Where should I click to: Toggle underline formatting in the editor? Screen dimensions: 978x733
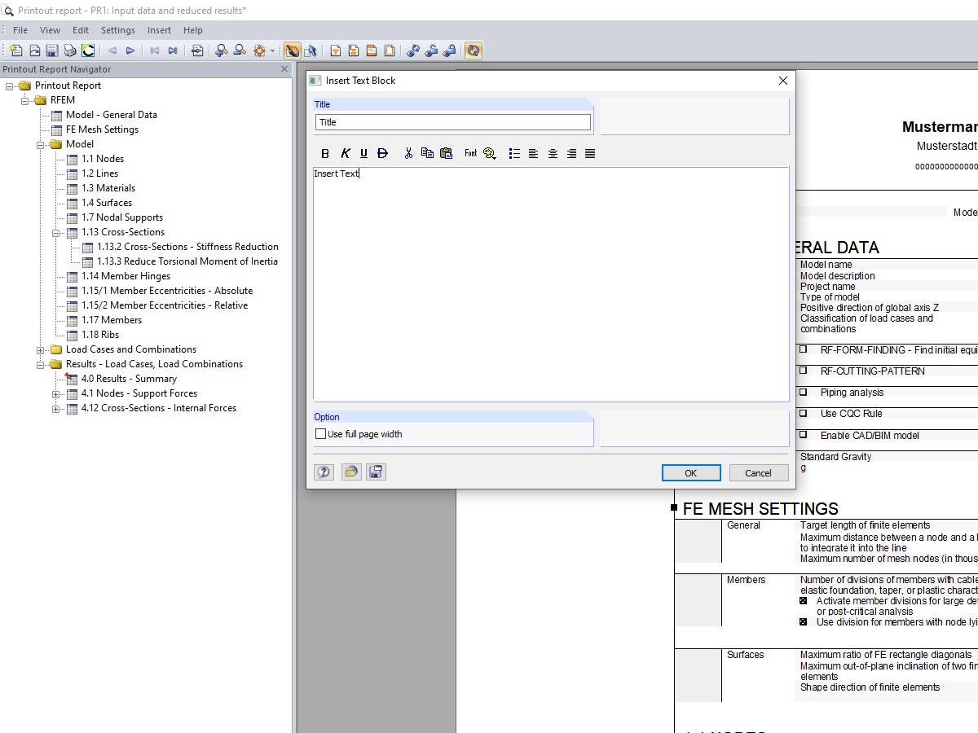point(363,153)
